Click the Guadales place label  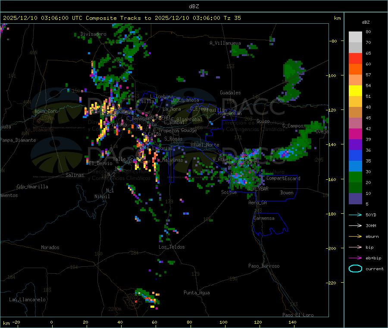tap(230, 93)
